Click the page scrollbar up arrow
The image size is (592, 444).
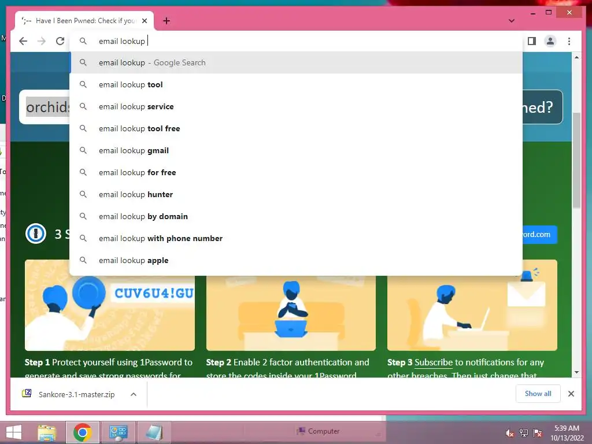coord(576,57)
